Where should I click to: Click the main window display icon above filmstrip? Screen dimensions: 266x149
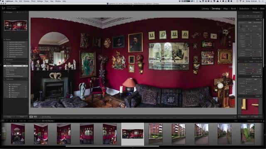pos(3,121)
